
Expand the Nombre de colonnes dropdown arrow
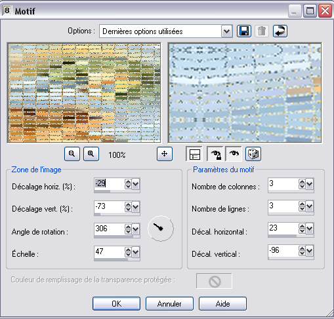(x=309, y=184)
